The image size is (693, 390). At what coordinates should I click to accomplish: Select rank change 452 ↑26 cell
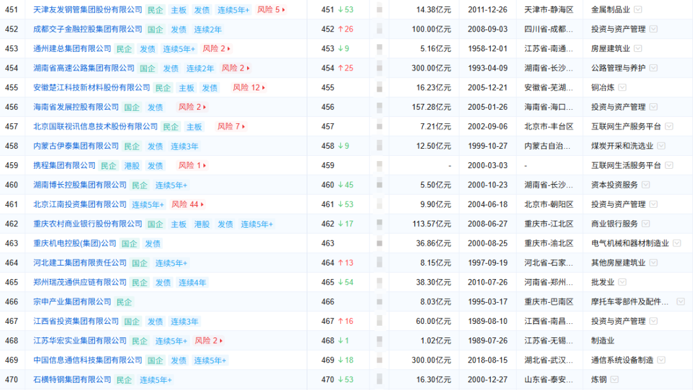click(x=338, y=29)
